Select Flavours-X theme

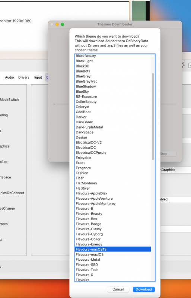coord(113,275)
